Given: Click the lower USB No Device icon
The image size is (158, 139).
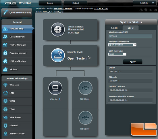Looking at the screenshot, I should (85, 118).
